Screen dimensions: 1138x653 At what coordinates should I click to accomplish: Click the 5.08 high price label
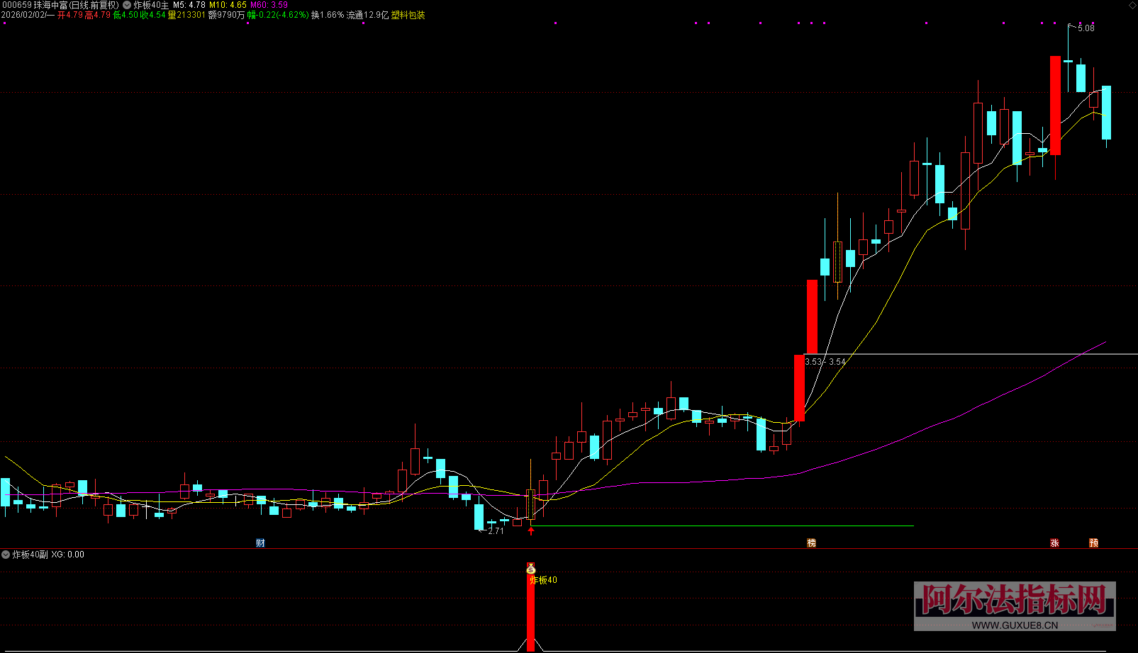(1086, 28)
